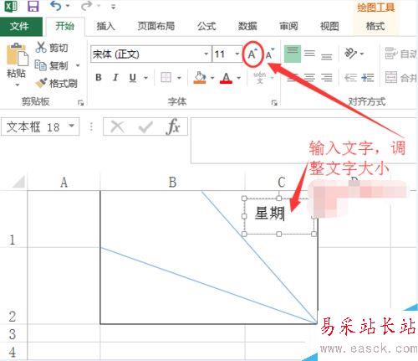
Task: Open fill color dropdown arrow
Action: pyautogui.click(x=212, y=78)
